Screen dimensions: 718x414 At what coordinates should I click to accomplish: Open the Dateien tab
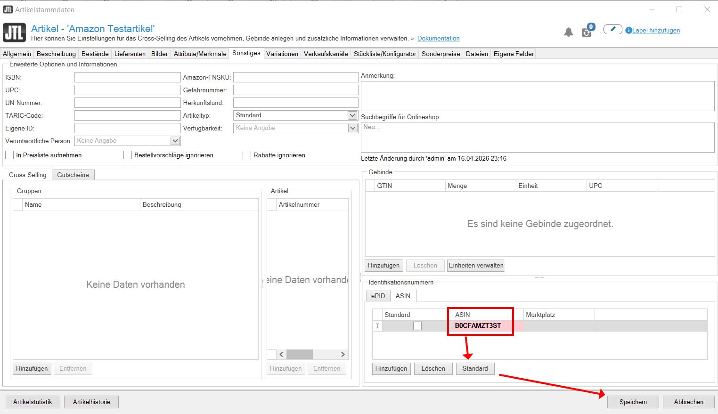tap(477, 54)
